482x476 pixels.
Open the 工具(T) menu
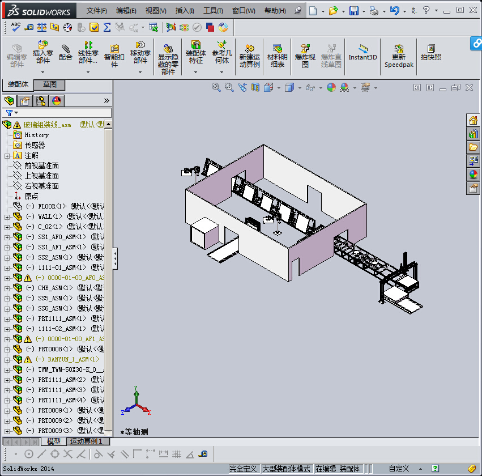[x=213, y=11]
